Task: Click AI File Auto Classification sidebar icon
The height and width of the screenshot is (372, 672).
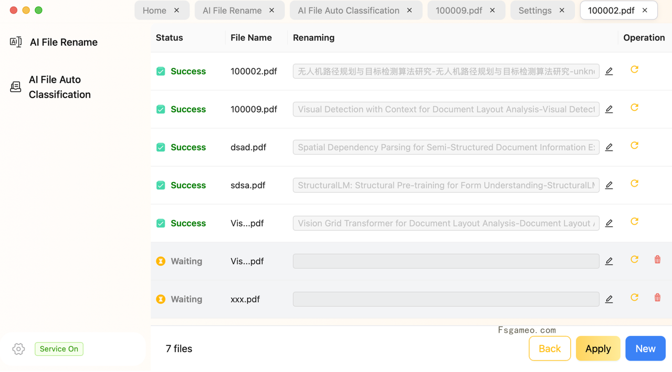Action: coord(16,87)
